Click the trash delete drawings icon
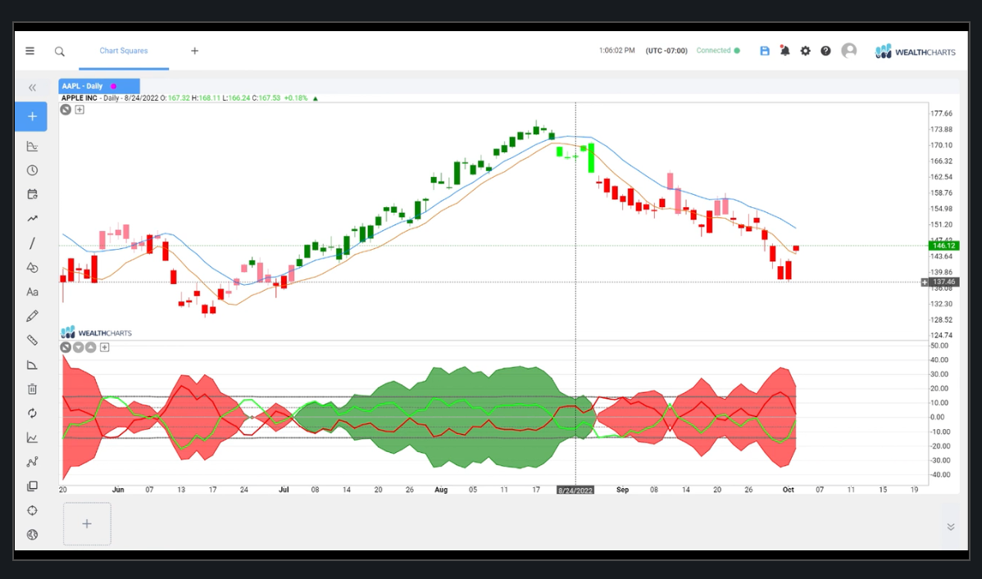 click(x=33, y=389)
